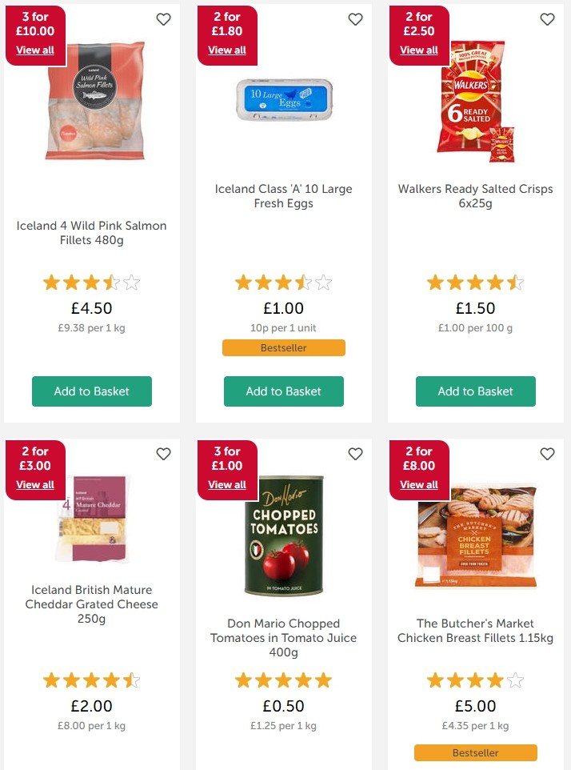Click the Bestseller badge under the eggs
571x770 pixels.
click(x=284, y=347)
